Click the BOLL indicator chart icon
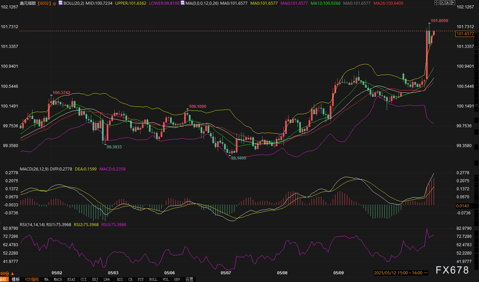Viewport: 479px width, 282px height. point(60,3)
